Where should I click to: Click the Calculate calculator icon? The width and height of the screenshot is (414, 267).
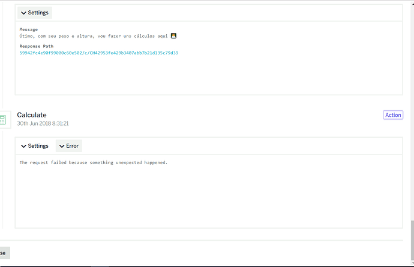click(x=3, y=120)
